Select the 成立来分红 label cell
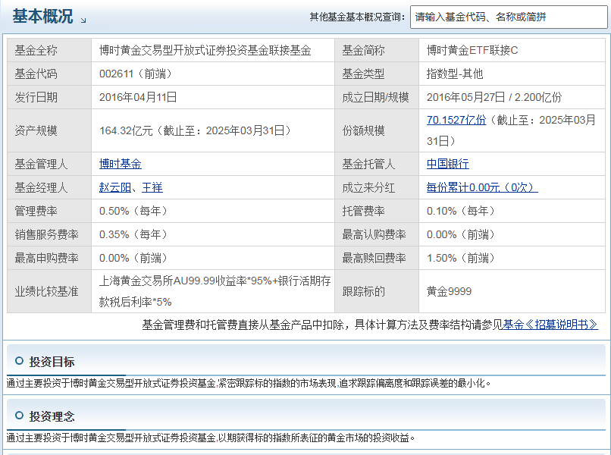 pos(377,187)
